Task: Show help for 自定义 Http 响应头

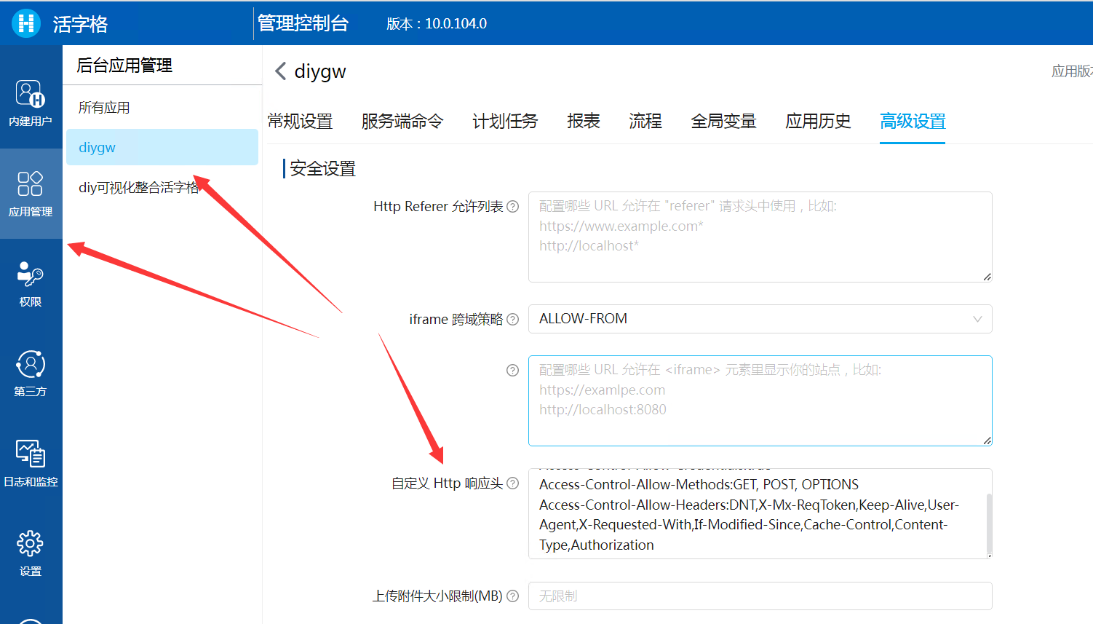Action: pyautogui.click(x=512, y=483)
